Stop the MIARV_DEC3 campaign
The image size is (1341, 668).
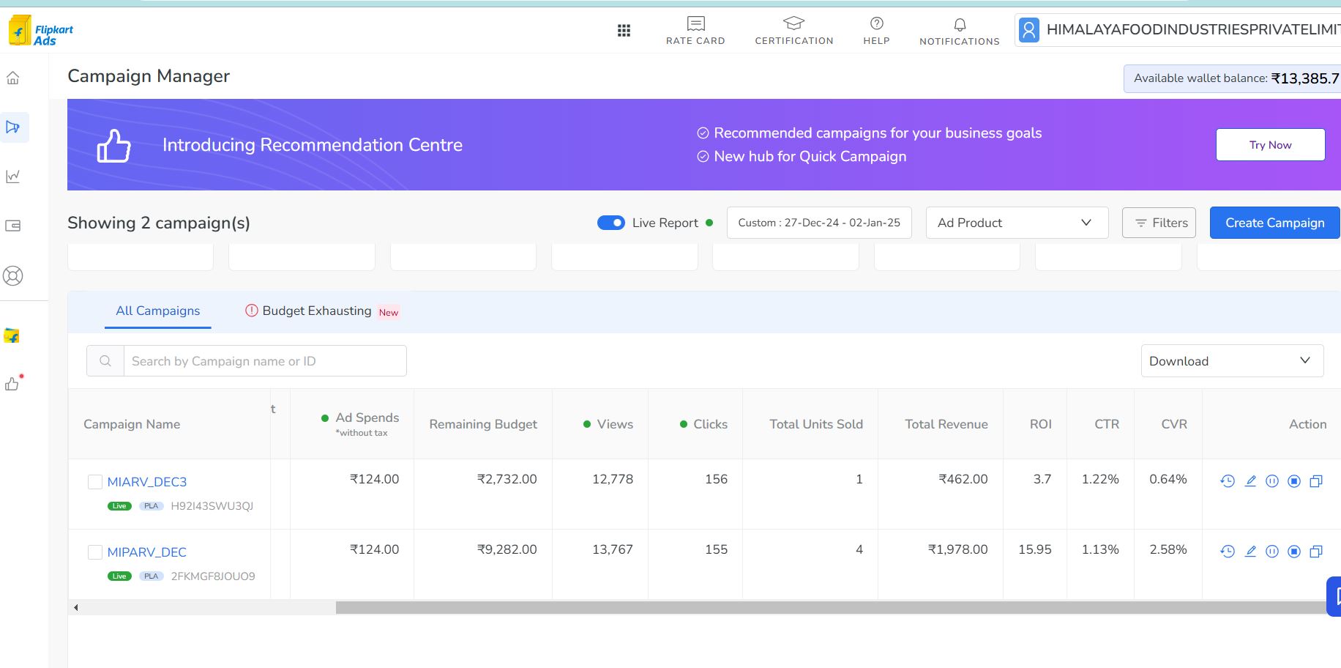(1294, 481)
